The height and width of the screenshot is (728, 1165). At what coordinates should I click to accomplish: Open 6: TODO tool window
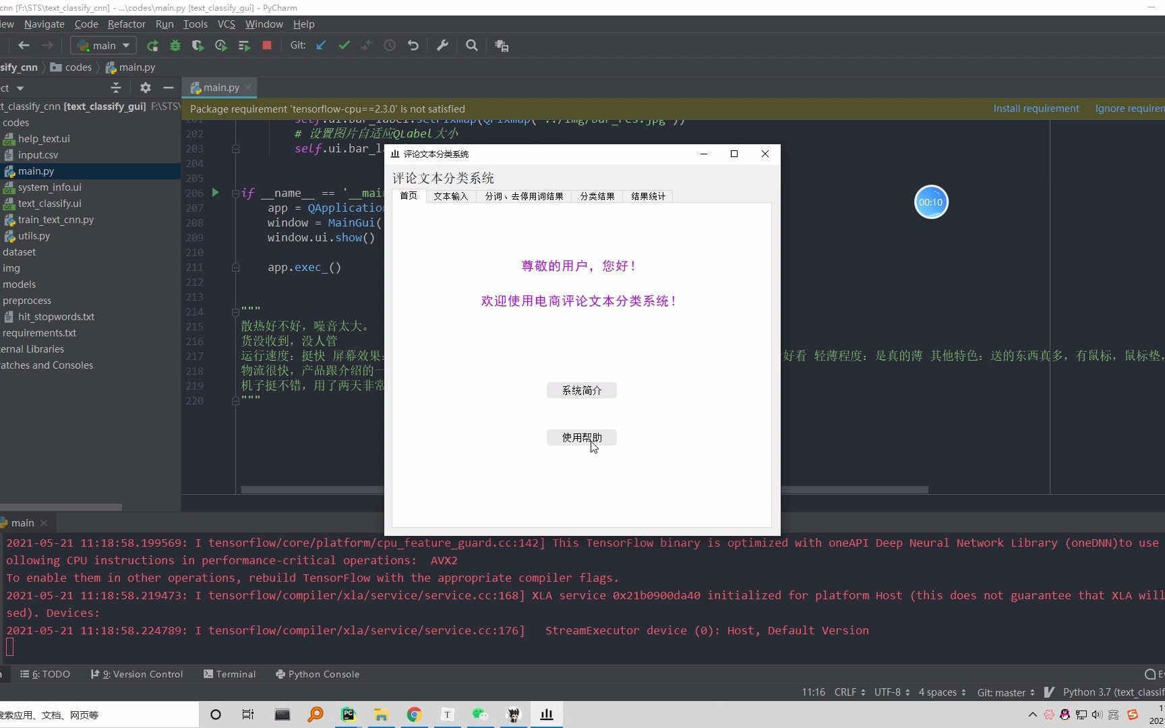pyautogui.click(x=45, y=674)
